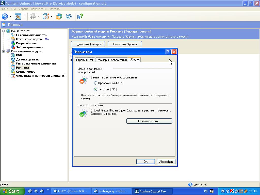Open dropdown arrow next to clock icon
The height and width of the screenshot is (195, 260).
coord(52,17)
